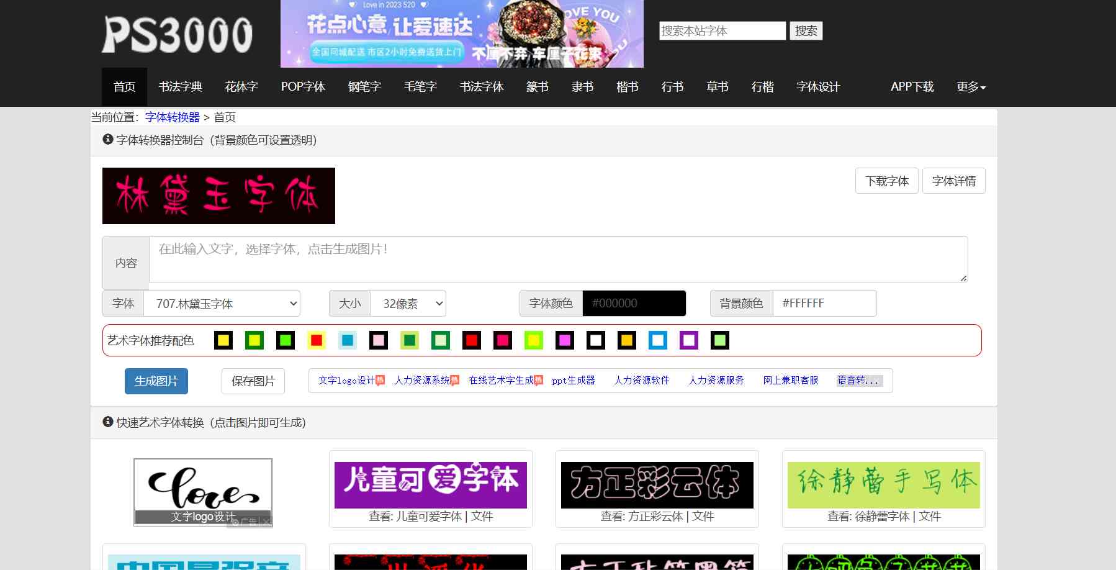Open the 字体颜色 #000000 color picker field

pos(634,304)
